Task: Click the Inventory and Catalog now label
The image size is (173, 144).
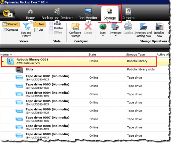Action: point(143,34)
